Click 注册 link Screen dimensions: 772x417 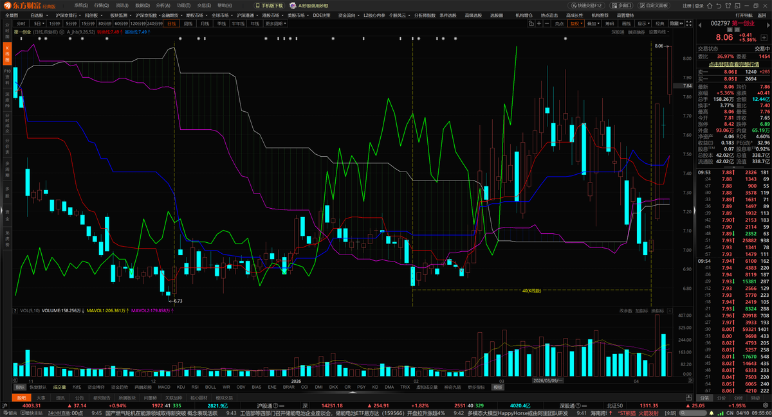click(x=687, y=6)
